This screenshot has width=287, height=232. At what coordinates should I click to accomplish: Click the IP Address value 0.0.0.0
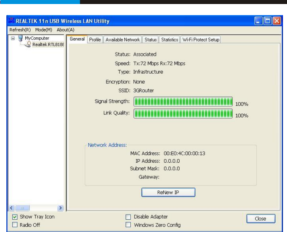pyautogui.click(x=172, y=161)
